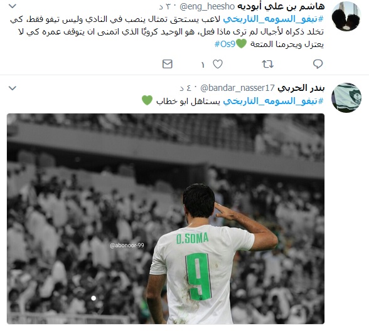Open the profile avatar of bandar_nasser17
This screenshot has width=369, height=331.
click(x=346, y=98)
